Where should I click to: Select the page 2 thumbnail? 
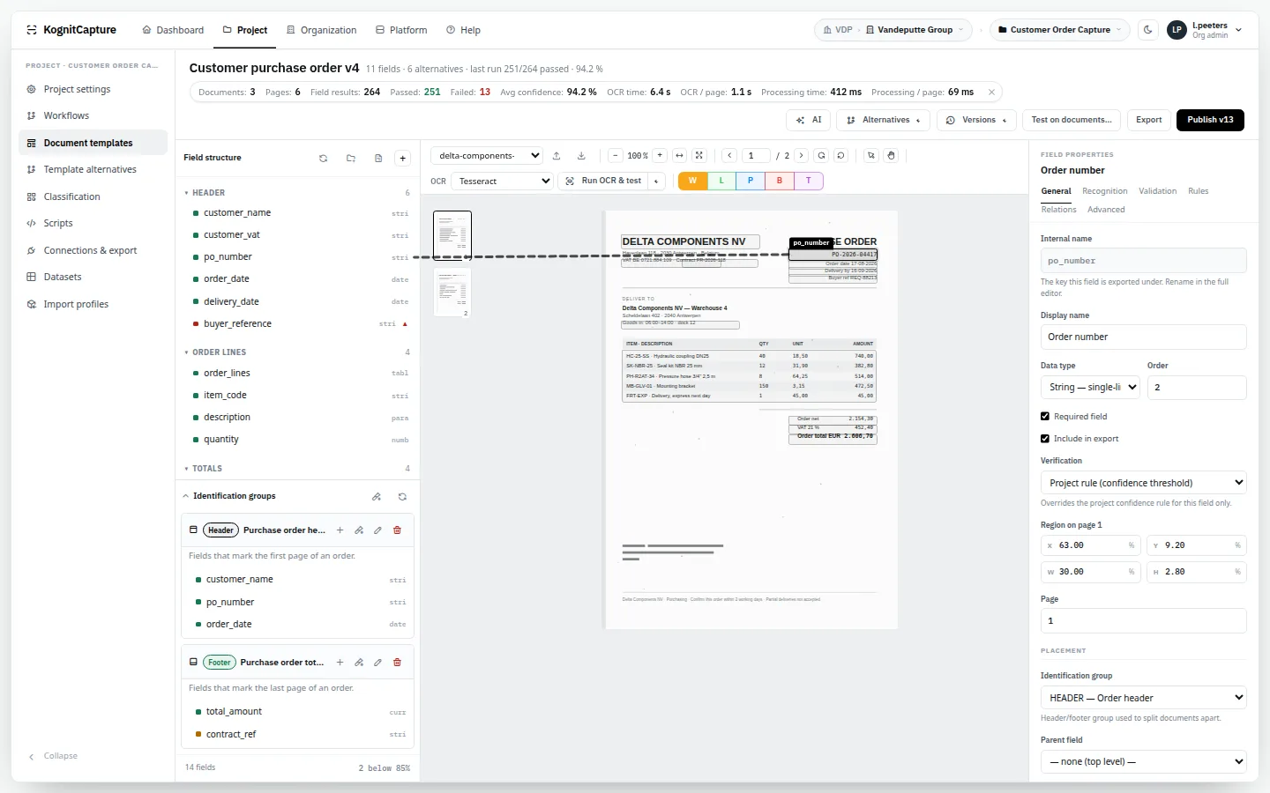(x=452, y=292)
